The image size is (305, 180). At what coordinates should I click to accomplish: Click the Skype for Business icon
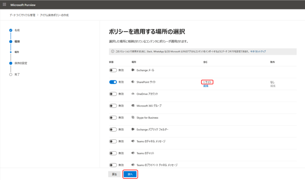[133, 117]
